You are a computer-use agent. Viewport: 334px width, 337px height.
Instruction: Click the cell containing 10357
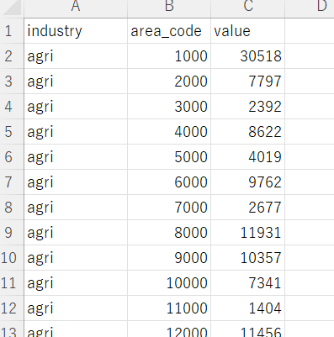click(248, 258)
